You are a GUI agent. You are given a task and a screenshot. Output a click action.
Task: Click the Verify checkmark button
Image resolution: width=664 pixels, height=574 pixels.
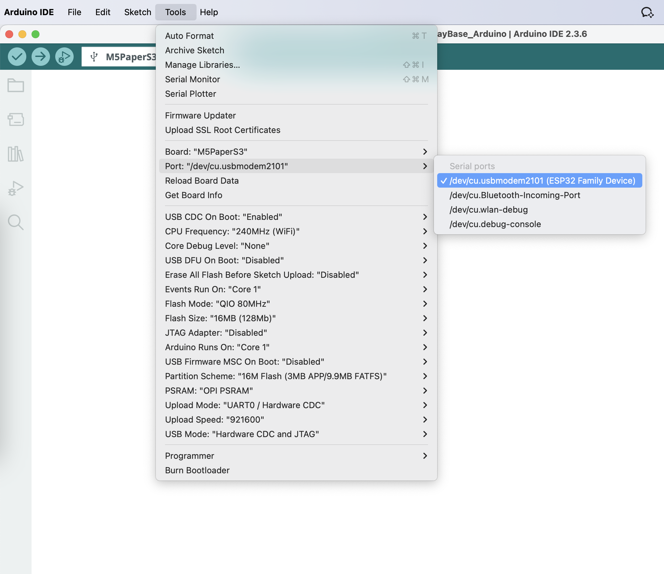click(x=17, y=57)
